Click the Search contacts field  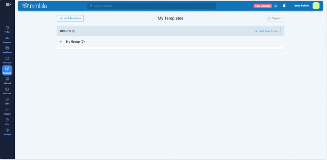pyautogui.click(x=151, y=6)
